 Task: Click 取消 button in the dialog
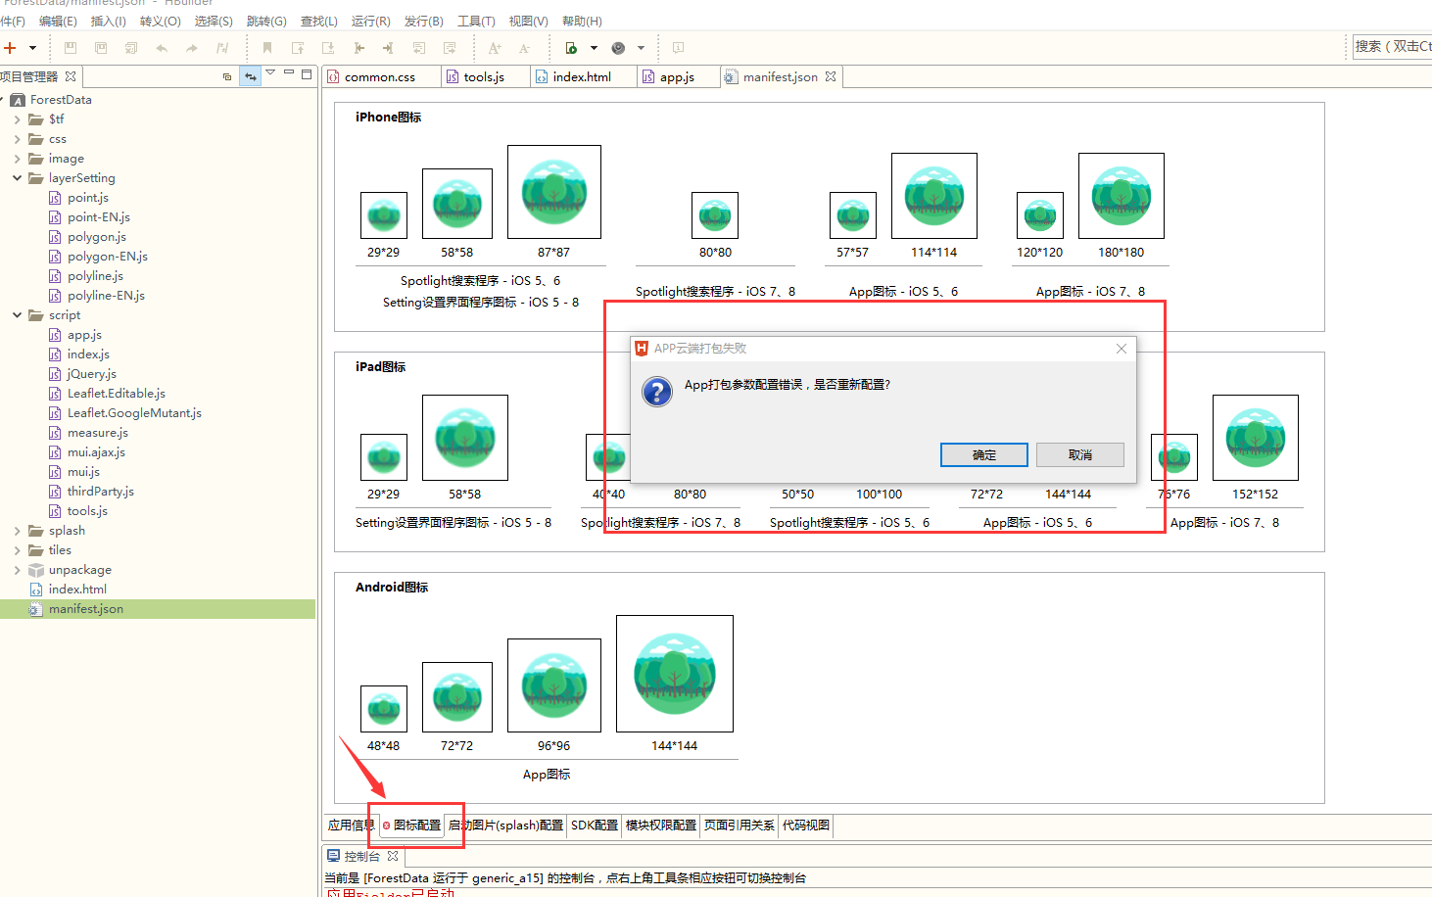[x=1080, y=455]
